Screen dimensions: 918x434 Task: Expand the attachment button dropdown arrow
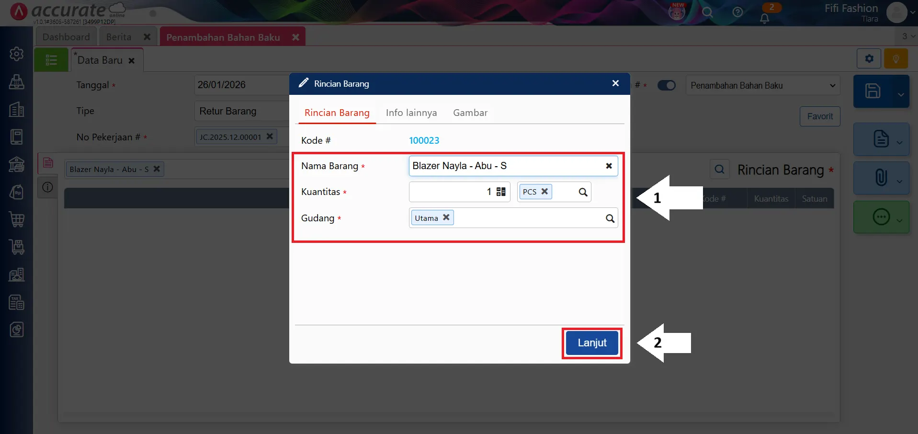coord(899,181)
